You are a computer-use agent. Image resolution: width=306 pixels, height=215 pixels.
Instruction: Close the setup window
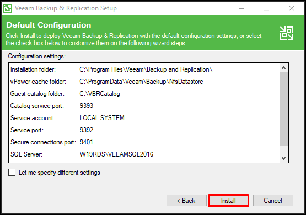pyautogui.click(x=292, y=8)
